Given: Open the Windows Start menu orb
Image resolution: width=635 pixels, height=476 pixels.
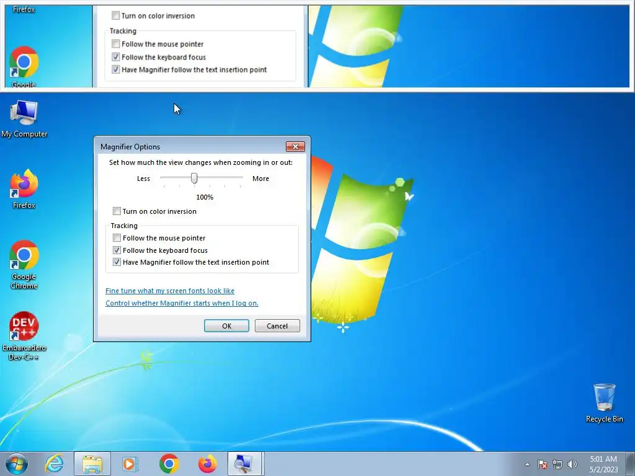Looking at the screenshot, I should 17,464.
